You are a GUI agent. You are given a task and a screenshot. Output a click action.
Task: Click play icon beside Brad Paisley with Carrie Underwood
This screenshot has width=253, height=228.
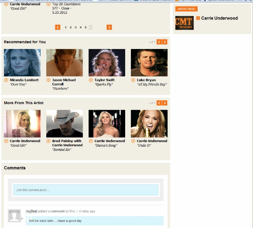click(x=49, y=141)
